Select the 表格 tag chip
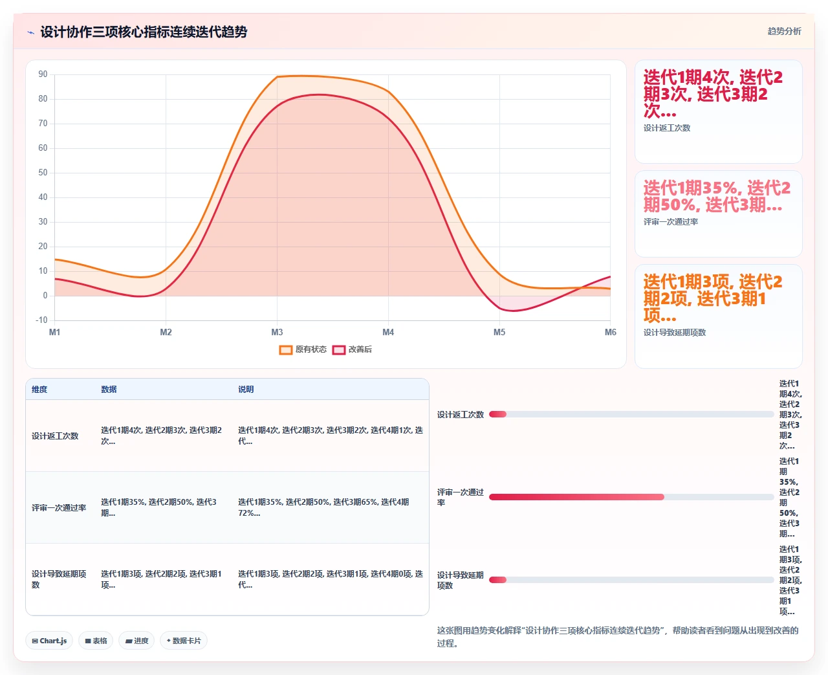The height and width of the screenshot is (675, 828). tap(96, 641)
